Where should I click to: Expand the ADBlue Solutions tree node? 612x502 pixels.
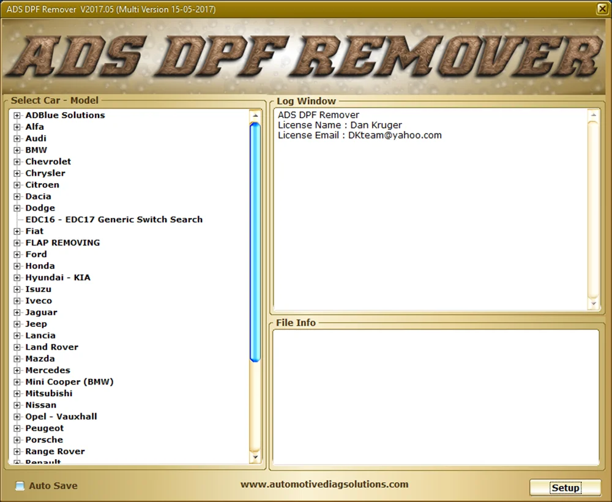coord(17,116)
